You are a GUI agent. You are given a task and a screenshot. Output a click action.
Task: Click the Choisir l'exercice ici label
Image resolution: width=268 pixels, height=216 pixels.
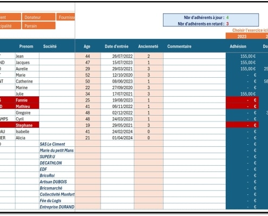pyautogui.click(x=250, y=30)
